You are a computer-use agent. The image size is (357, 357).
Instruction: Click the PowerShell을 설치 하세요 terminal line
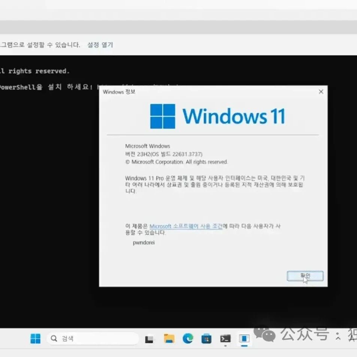point(46,87)
